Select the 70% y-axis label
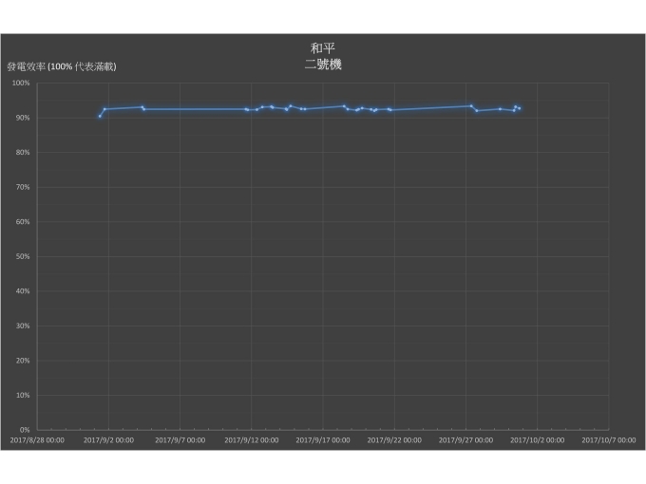This screenshot has height=484, width=646. pyautogui.click(x=23, y=187)
